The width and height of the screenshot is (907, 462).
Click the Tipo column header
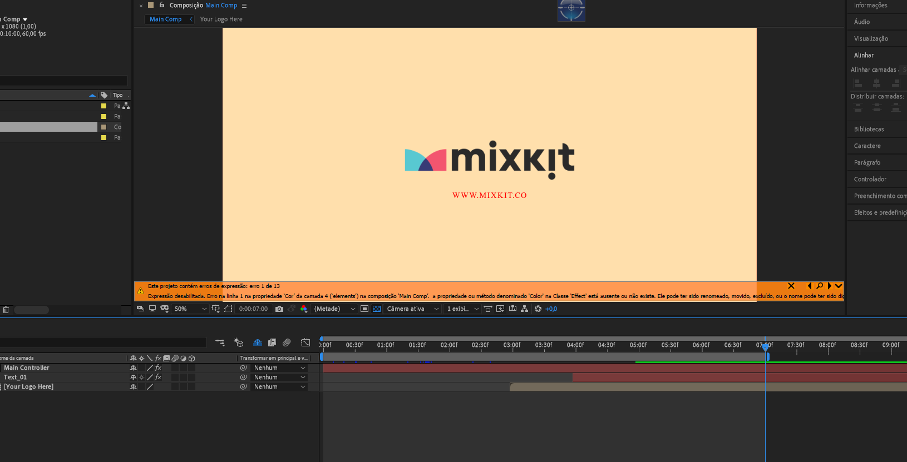[x=117, y=95]
